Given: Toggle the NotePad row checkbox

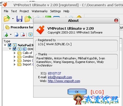Looking at the screenshot, I should click(x=10, y=45).
